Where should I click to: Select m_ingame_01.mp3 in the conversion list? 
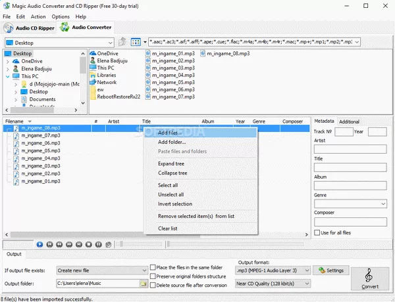(x=37, y=181)
